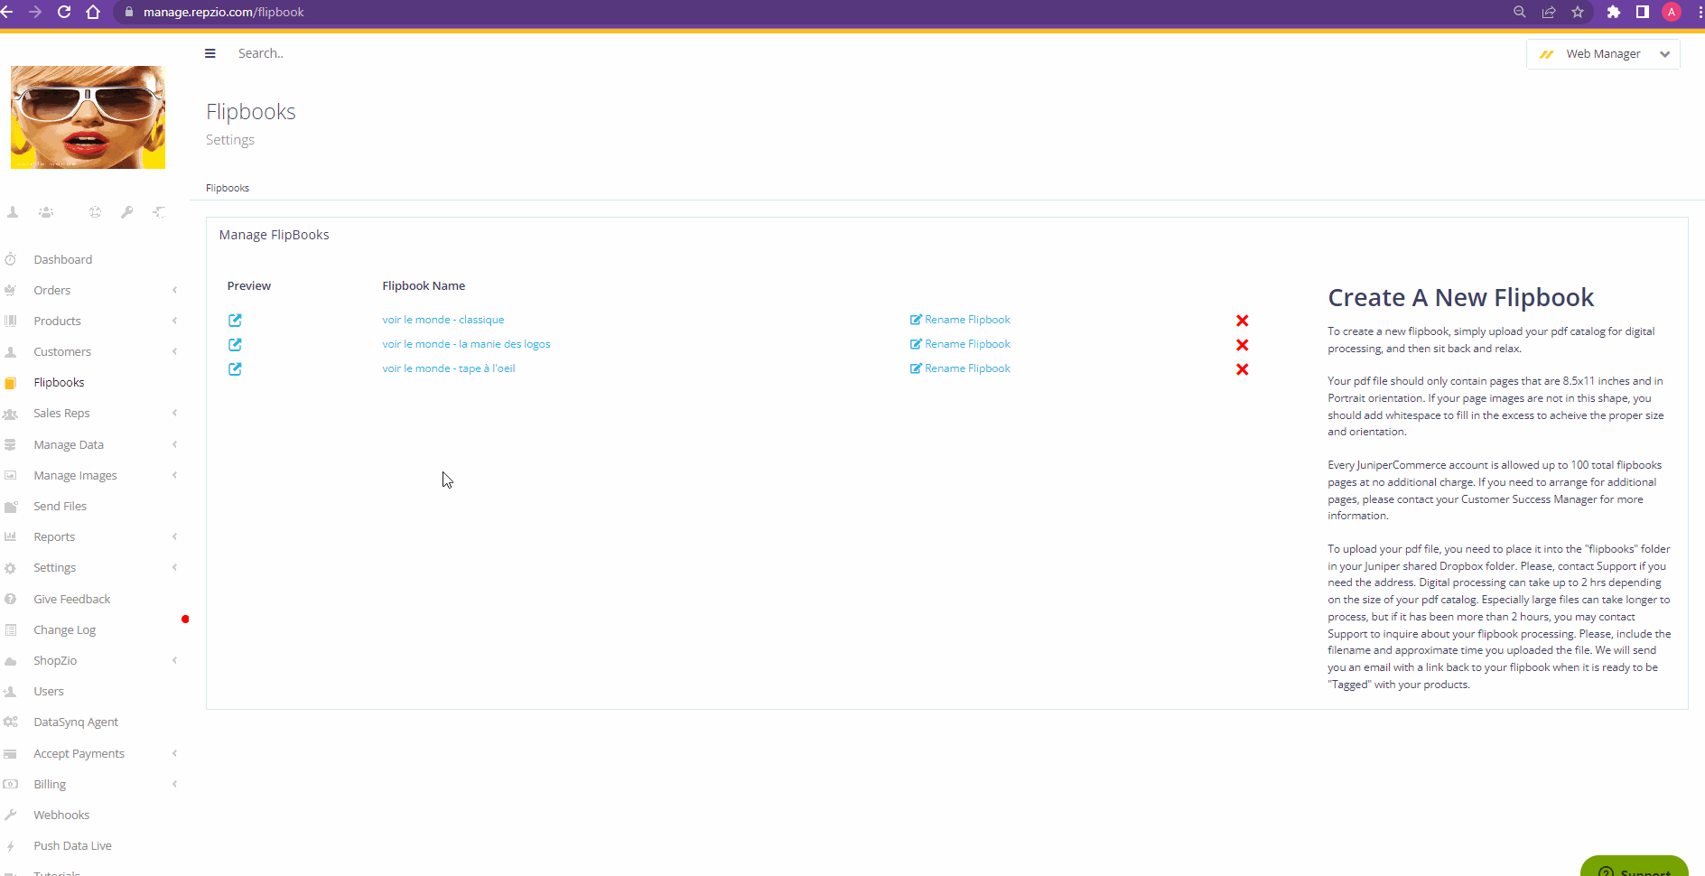1705x876 pixels.
Task: Expand the ShopZio submenu
Action: (x=174, y=660)
